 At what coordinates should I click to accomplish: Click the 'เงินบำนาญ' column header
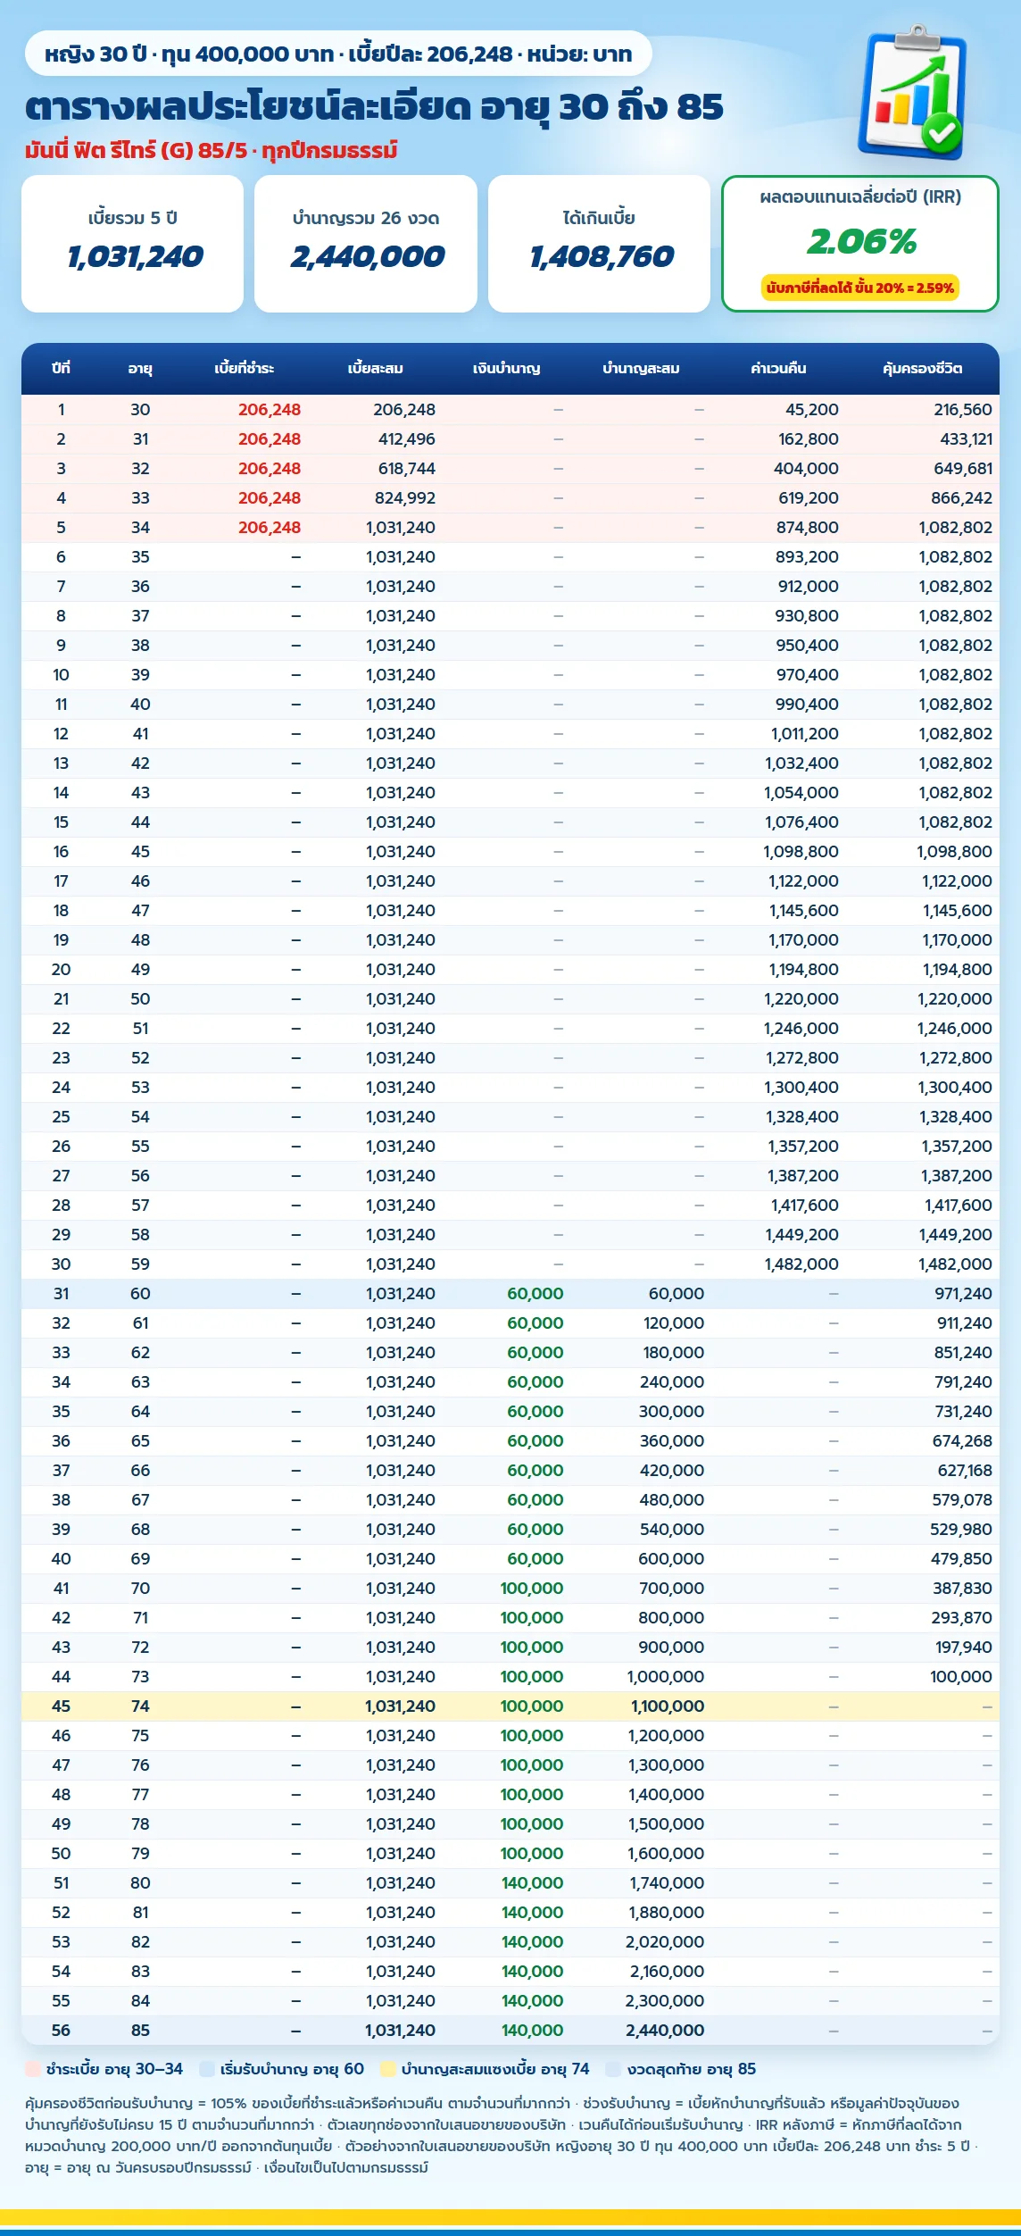click(x=506, y=368)
